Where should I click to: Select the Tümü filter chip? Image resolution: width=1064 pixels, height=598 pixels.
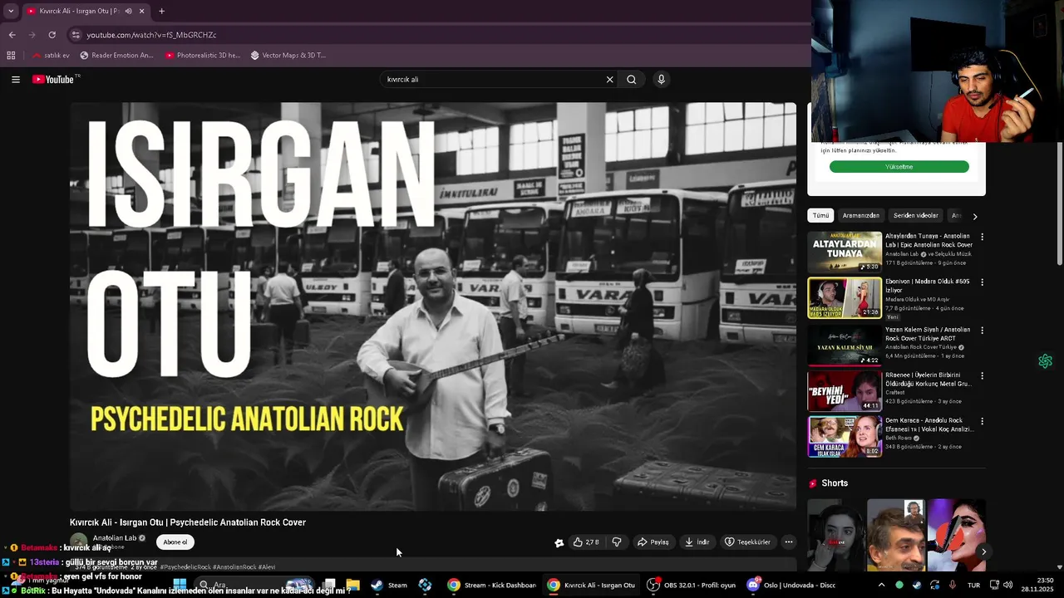tap(820, 216)
